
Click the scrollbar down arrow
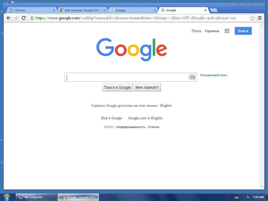pos(262,187)
